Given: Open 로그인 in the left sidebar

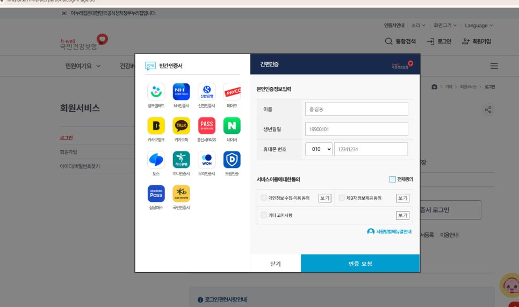Looking at the screenshot, I should pos(66,137).
